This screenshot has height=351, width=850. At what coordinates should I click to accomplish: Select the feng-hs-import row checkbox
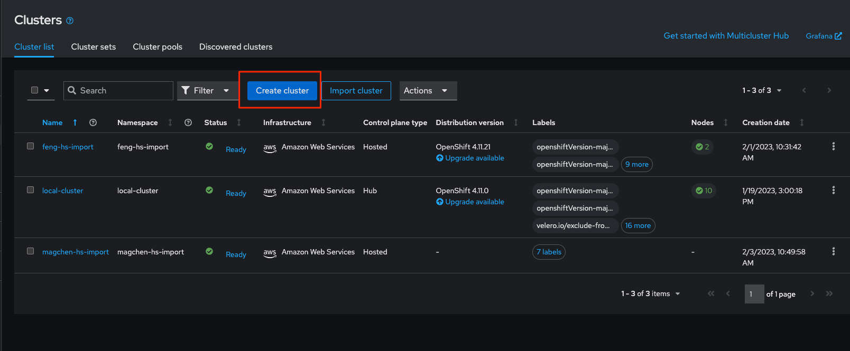pos(31,146)
